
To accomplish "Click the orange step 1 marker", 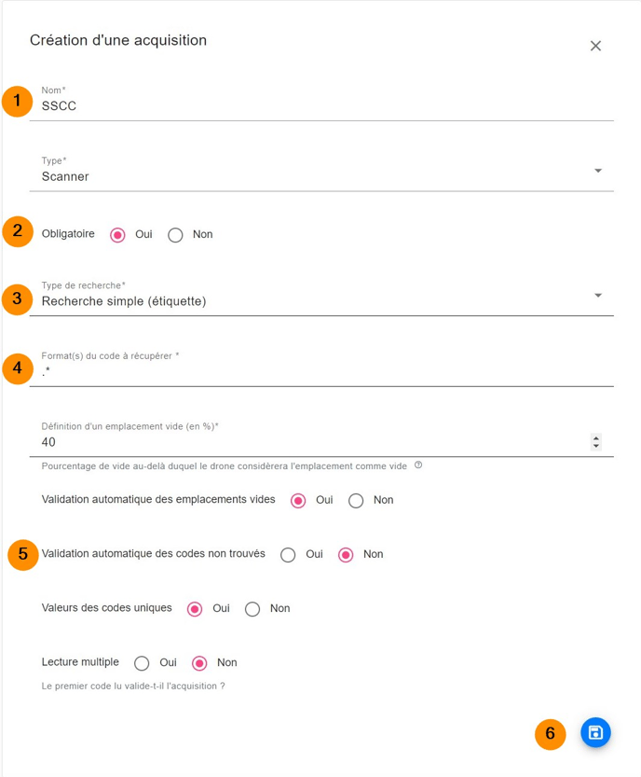I will (18, 101).
